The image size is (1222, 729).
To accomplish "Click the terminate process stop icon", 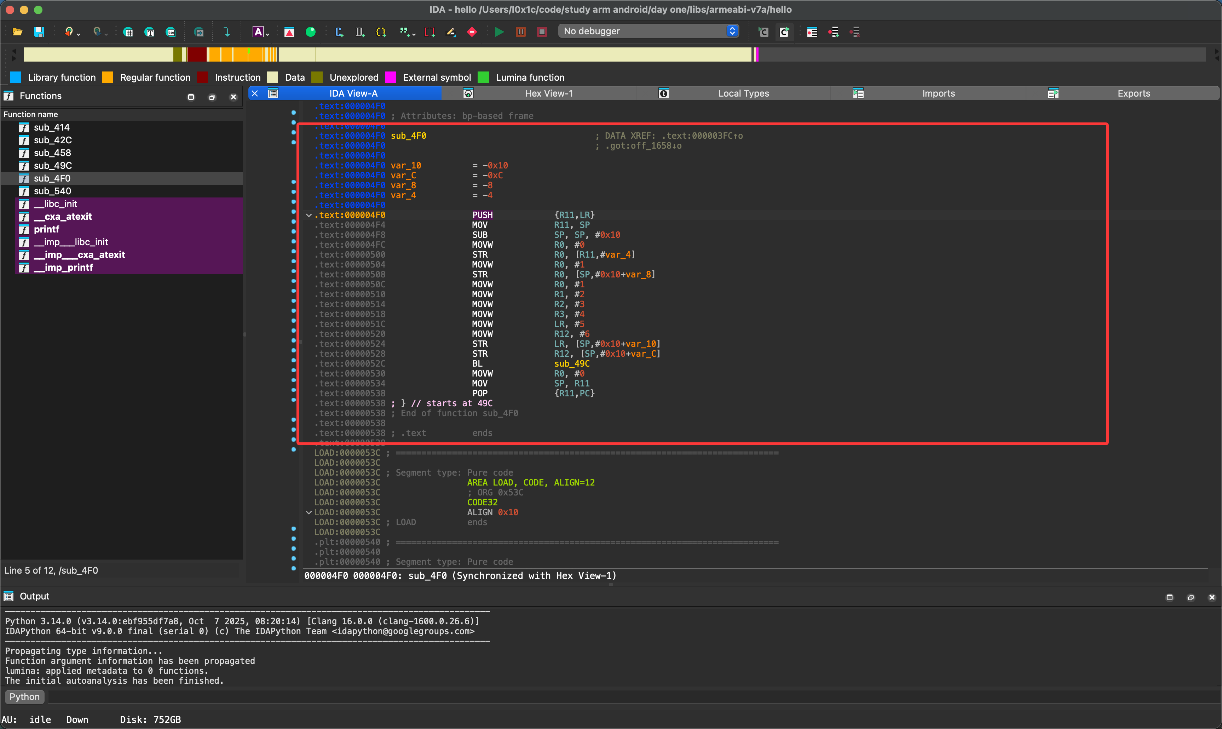I will [x=542, y=32].
